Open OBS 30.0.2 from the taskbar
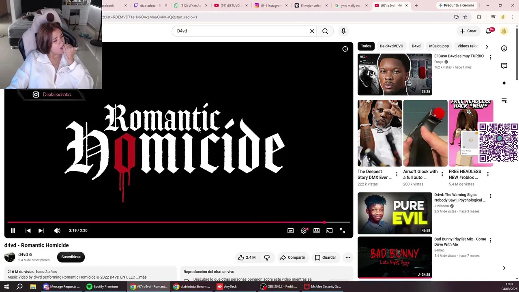This screenshot has width=519, height=292. (280, 287)
